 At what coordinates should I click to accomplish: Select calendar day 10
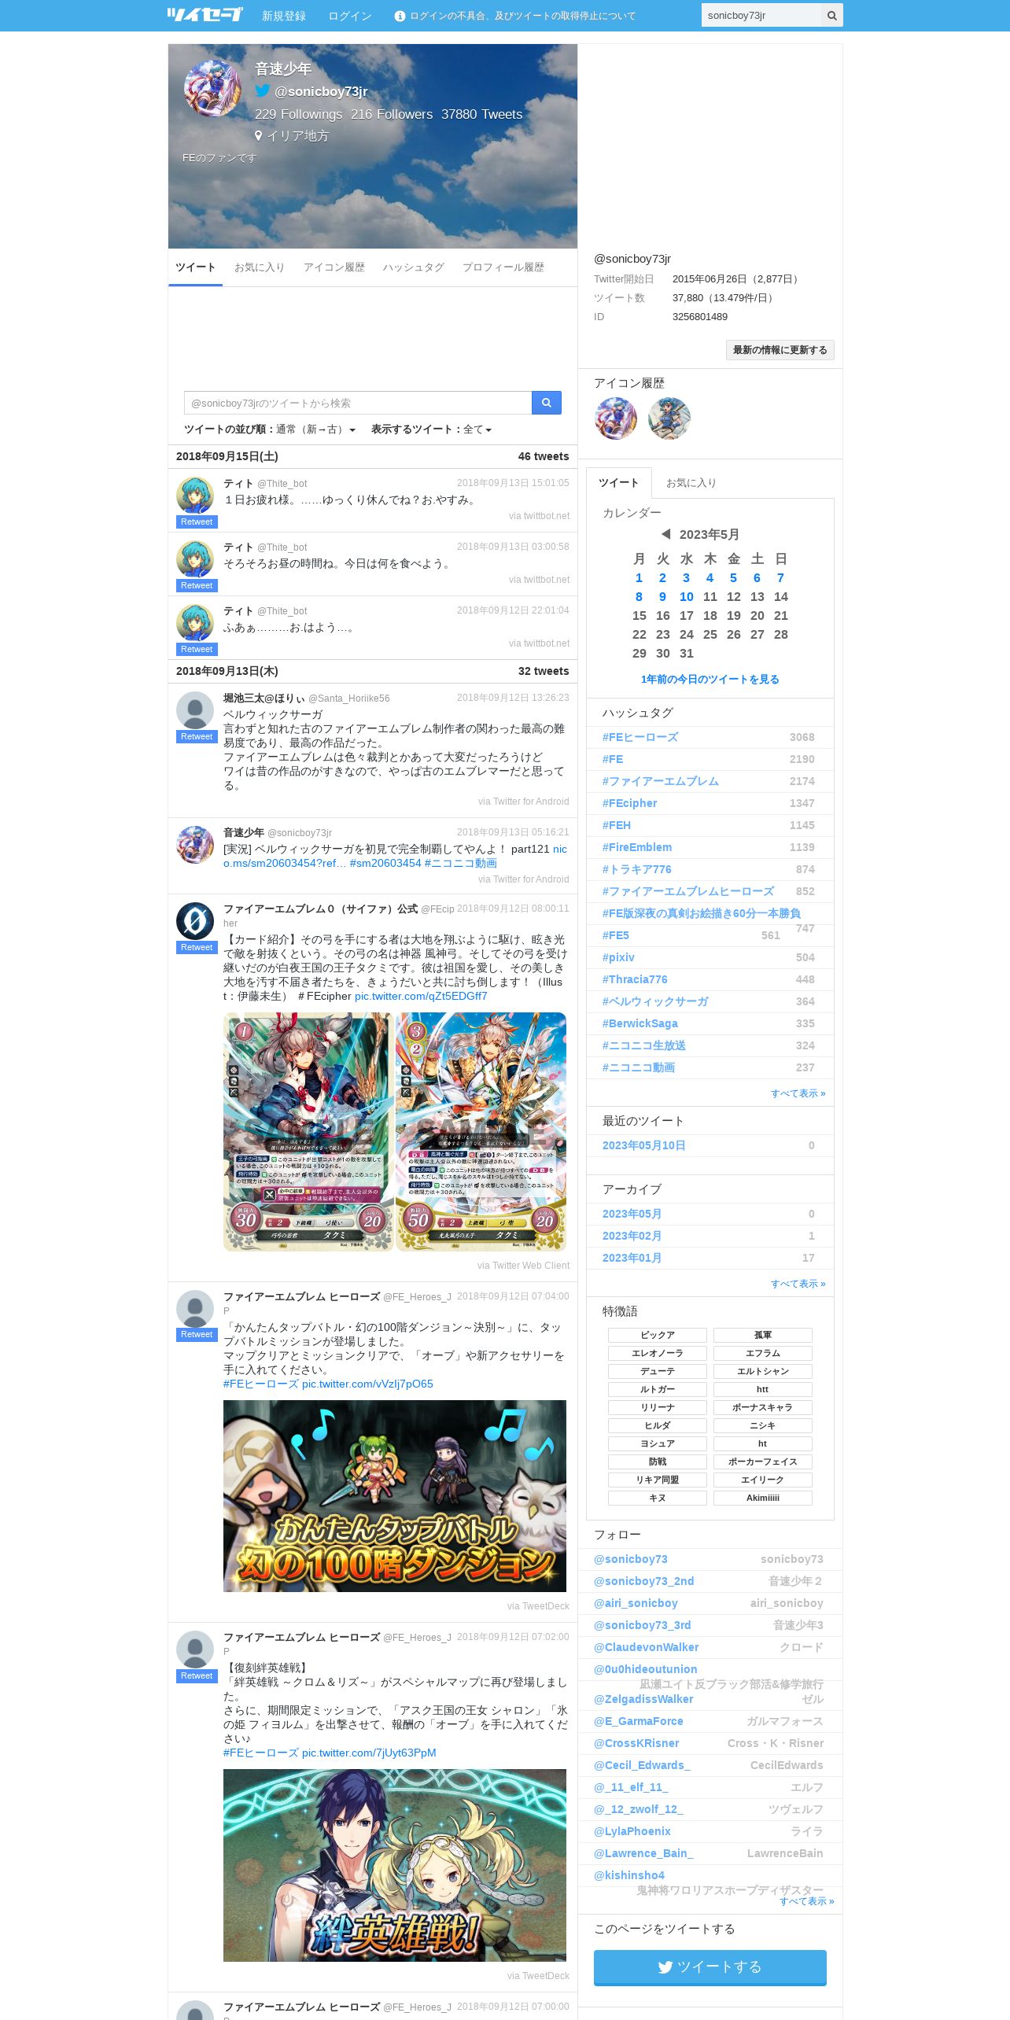[x=687, y=597]
